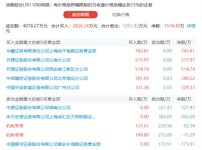Open 中国银河证券泰安长城路证券营业部 link
The height and width of the screenshot is (150, 202).
click(x=54, y=144)
